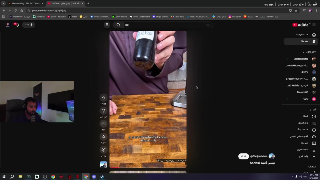
Task: Show hidden system tray icons
Action: pos(292,177)
